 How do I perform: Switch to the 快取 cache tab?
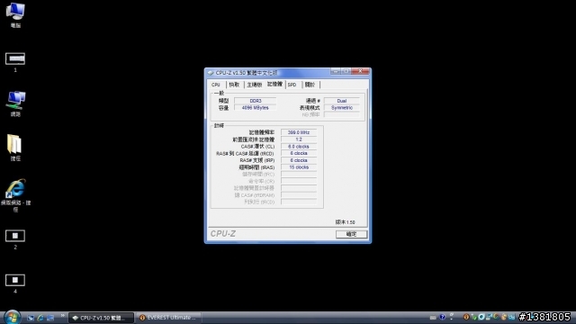(x=234, y=85)
